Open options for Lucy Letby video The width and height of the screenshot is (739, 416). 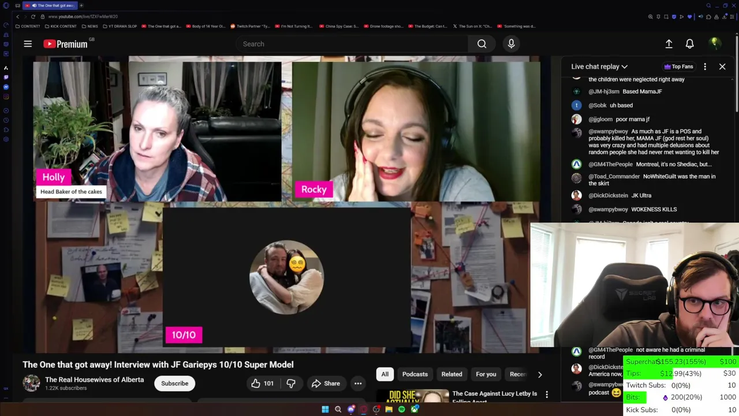coord(547,395)
